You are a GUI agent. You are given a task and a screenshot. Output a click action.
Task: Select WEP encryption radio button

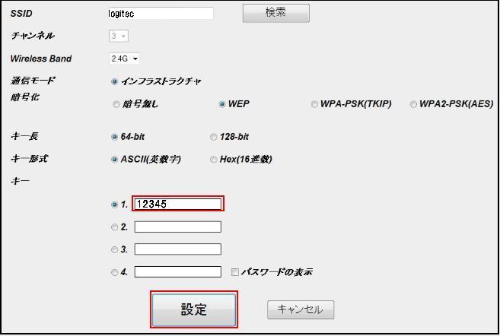tap(222, 104)
